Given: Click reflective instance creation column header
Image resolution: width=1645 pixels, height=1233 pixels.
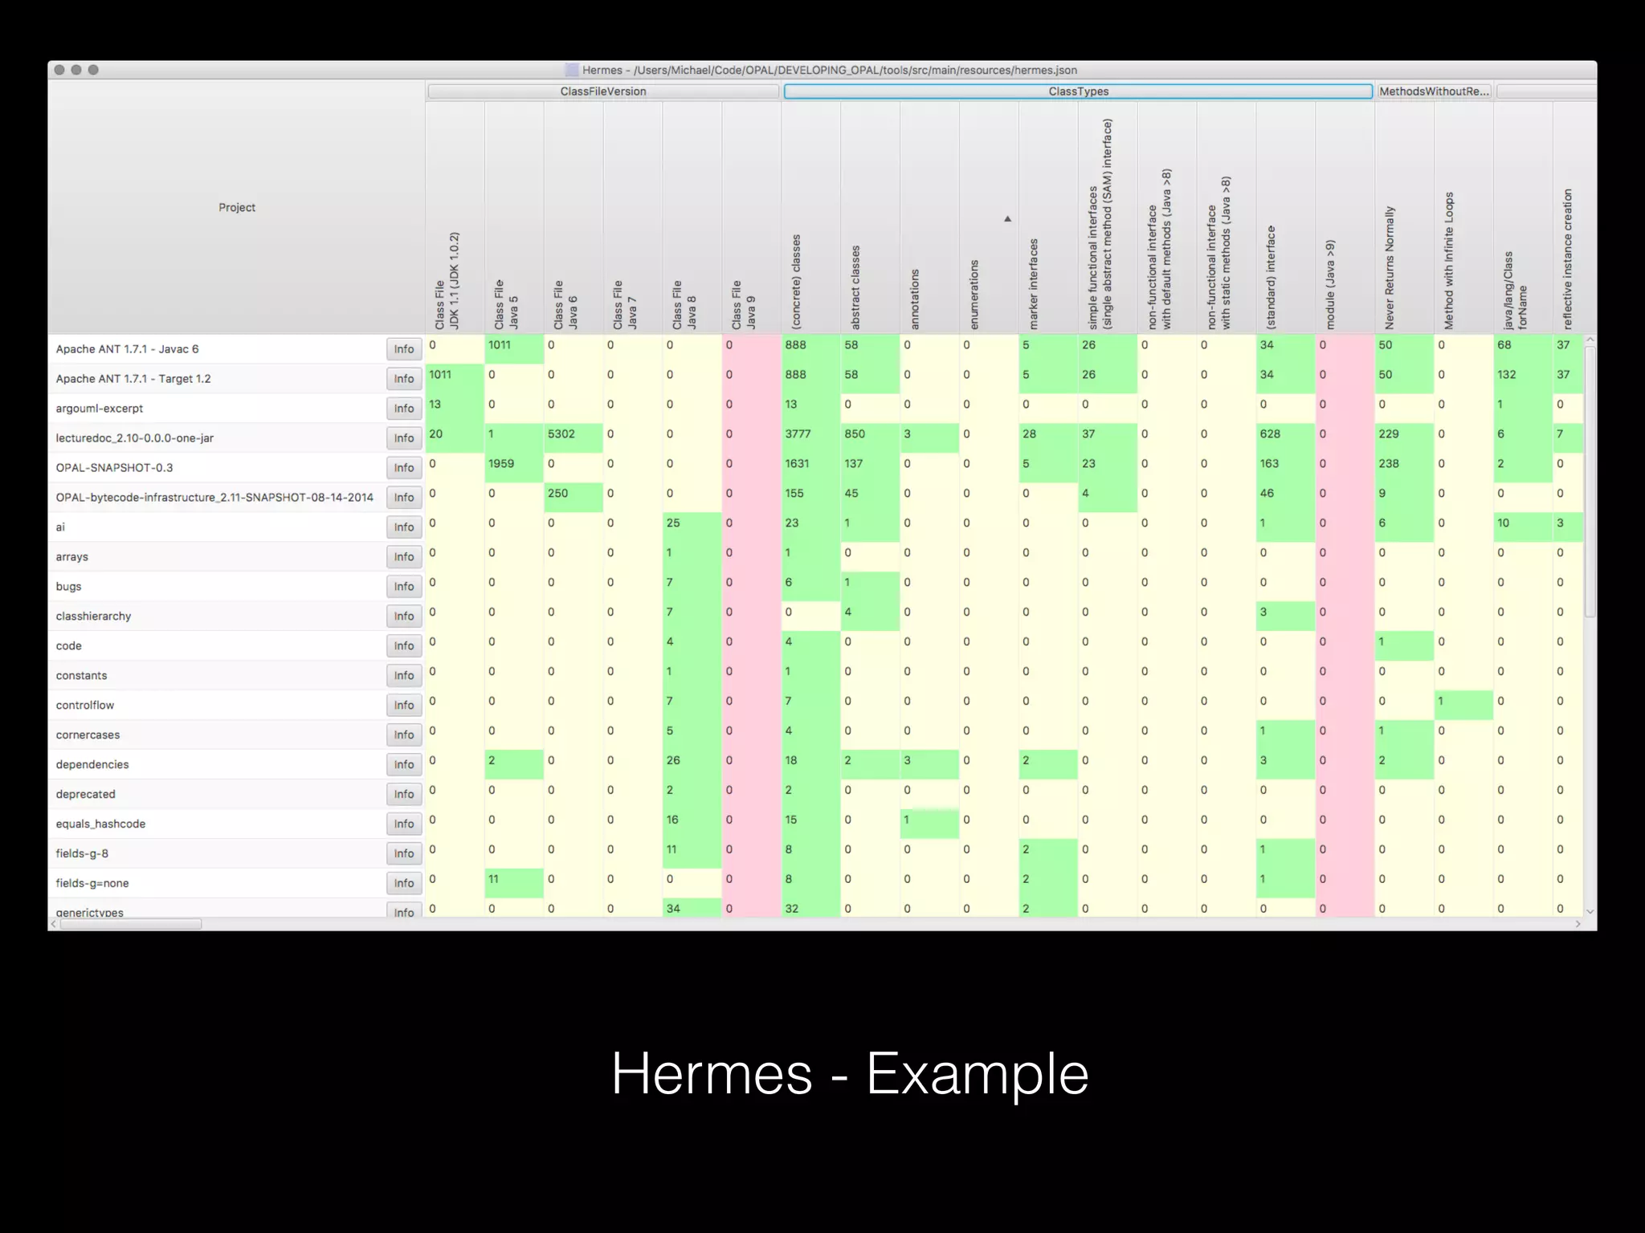Looking at the screenshot, I should point(1575,217).
